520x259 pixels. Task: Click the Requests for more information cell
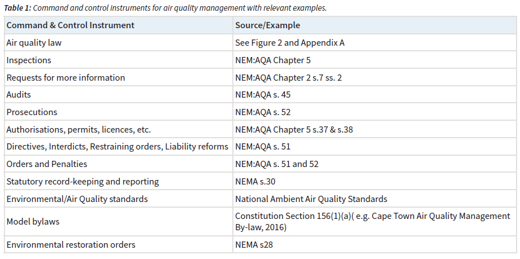pyautogui.click(x=66, y=77)
